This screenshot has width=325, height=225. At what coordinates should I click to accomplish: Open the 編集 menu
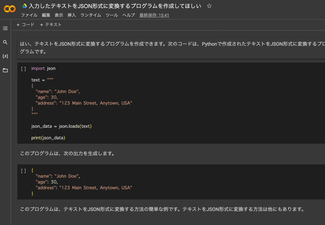click(46, 15)
